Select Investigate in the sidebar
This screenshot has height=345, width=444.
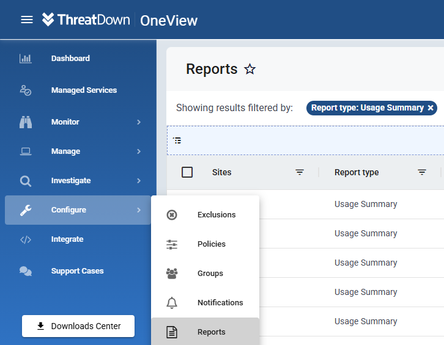click(78, 181)
